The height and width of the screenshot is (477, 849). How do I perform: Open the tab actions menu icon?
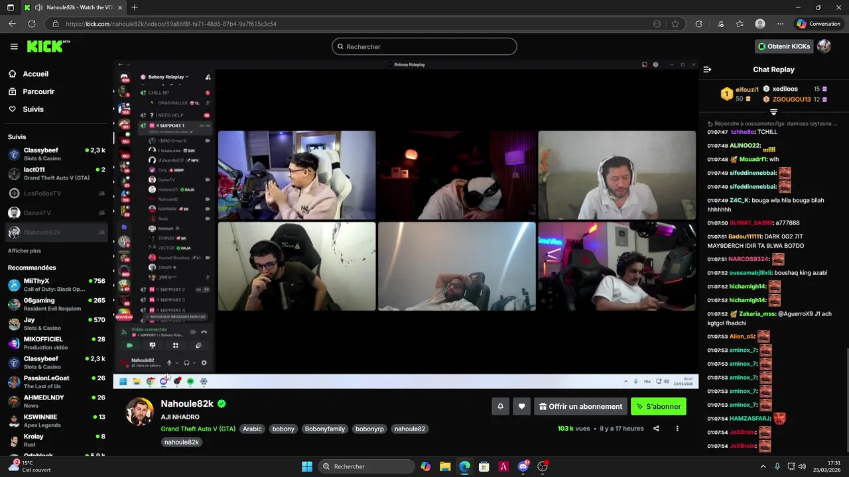pos(10,7)
